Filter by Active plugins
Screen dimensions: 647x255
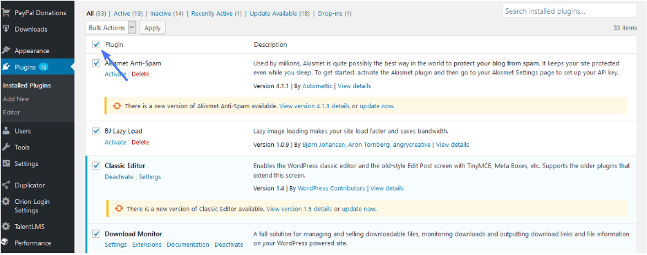click(x=122, y=14)
